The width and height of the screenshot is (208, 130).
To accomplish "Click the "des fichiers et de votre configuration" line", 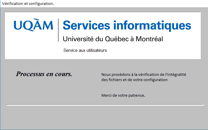I will (135, 80).
